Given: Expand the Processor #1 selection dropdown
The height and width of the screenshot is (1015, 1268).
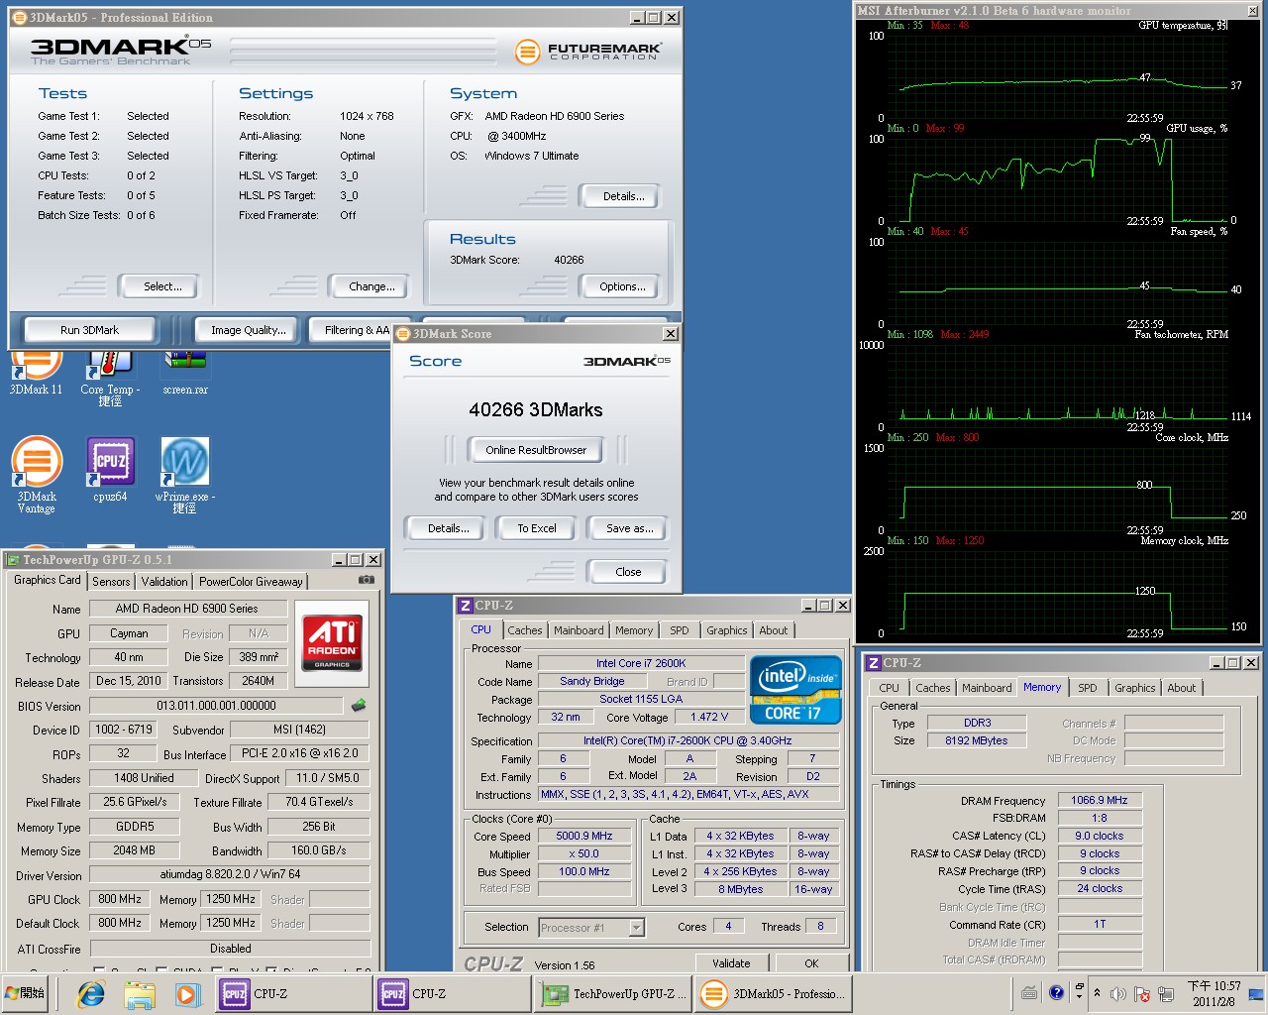Looking at the screenshot, I should [636, 928].
